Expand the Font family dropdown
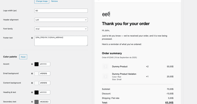The image size is (197, 104). [x=61, y=29]
